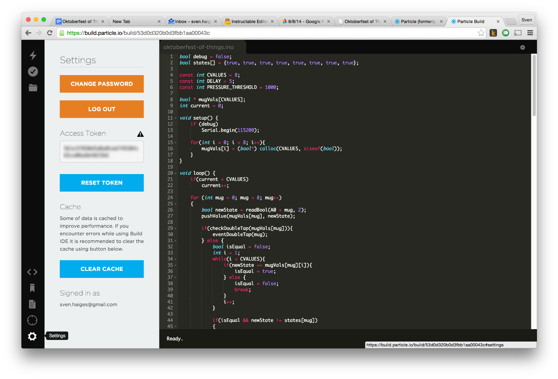This screenshot has height=379, width=558.
Task: Save the app using the folder icon
Action: tap(33, 88)
